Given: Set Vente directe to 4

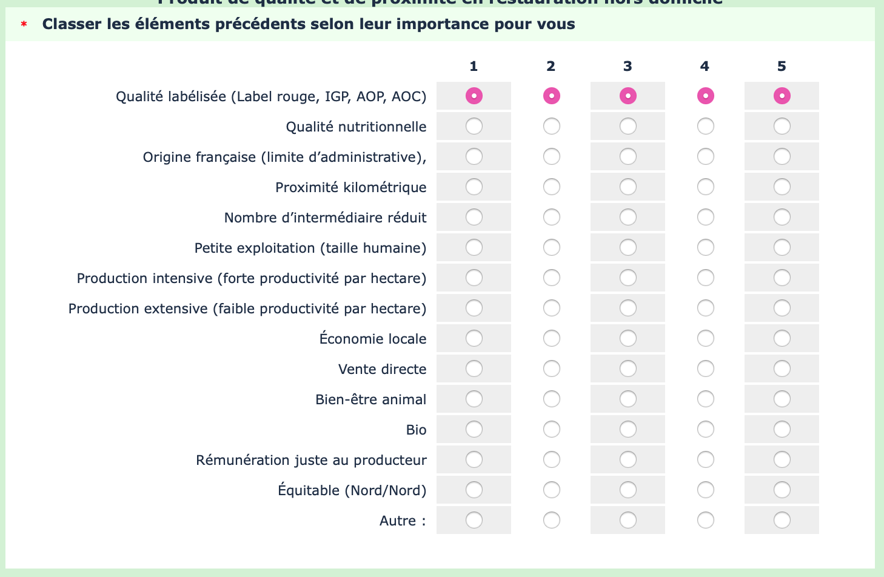Looking at the screenshot, I should point(706,369).
